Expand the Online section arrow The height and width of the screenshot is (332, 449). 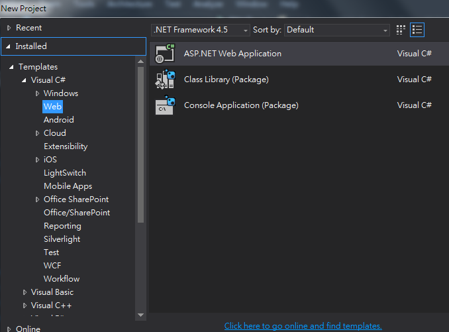(x=9, y=329)
